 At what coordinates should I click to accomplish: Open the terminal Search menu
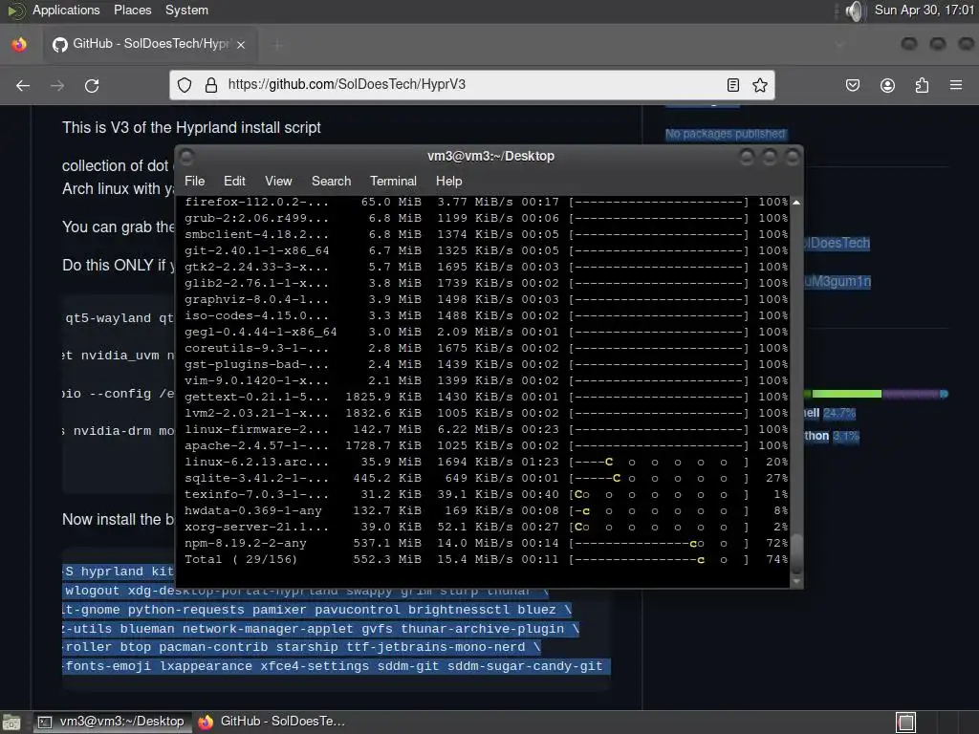tap(332, 181)
